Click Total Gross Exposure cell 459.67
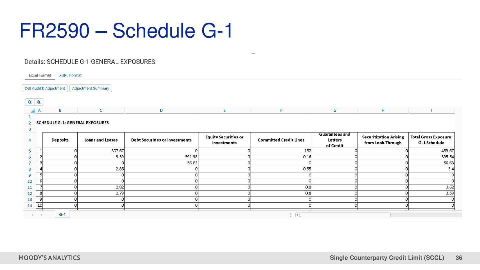 point(431,151)
